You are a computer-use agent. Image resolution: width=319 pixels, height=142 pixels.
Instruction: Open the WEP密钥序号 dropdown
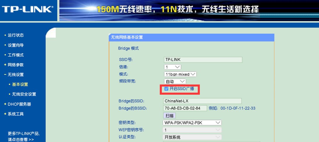pyautogui.click(x=192, y=130)
